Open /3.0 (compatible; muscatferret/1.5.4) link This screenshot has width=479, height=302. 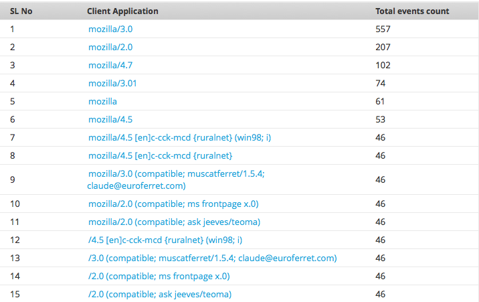coord(212,258)
